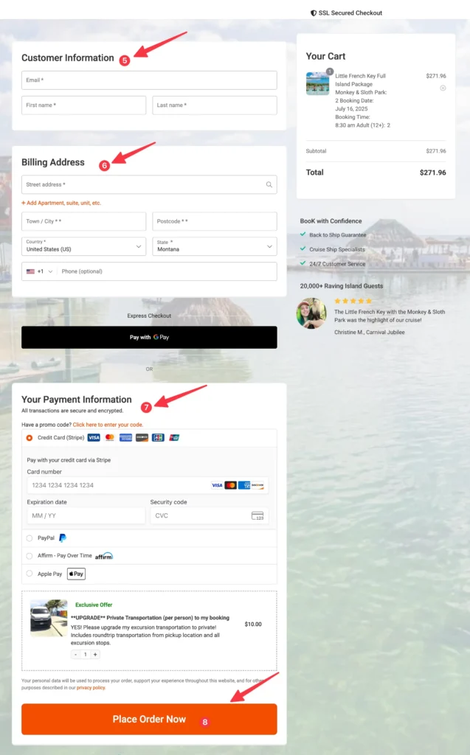The height and width of the screenshot is (755, 470).
Task: Pay using the black Google Pay button
Action: pyautogui.click(x=149, y=338)
